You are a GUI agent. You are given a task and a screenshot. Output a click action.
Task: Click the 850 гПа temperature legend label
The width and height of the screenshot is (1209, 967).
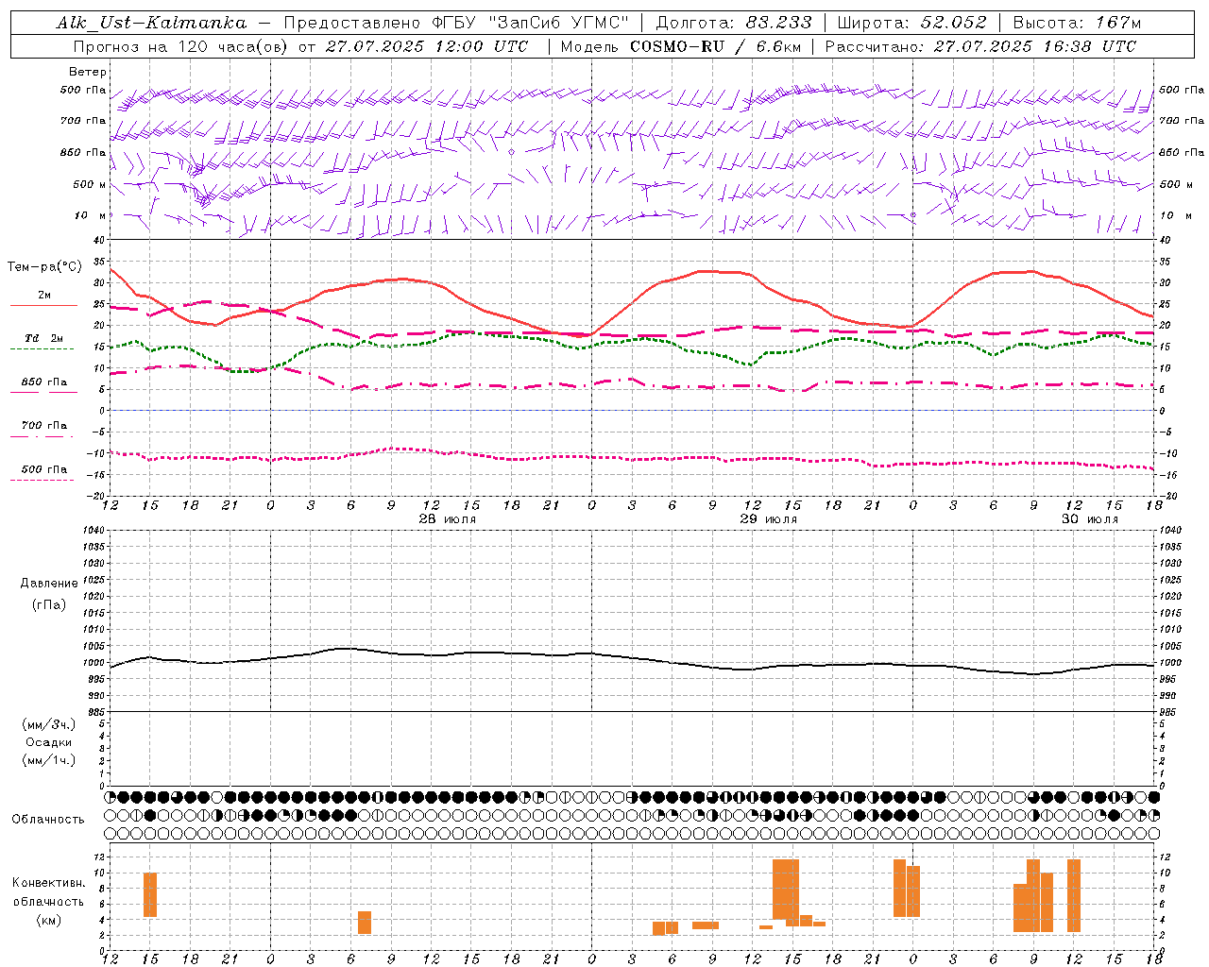click(43, 382)
